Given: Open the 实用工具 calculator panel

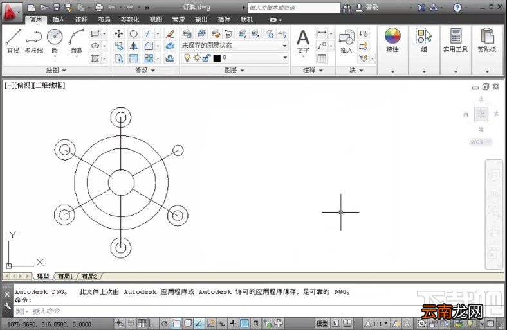Looking at the screenshot, I should 456,40.
